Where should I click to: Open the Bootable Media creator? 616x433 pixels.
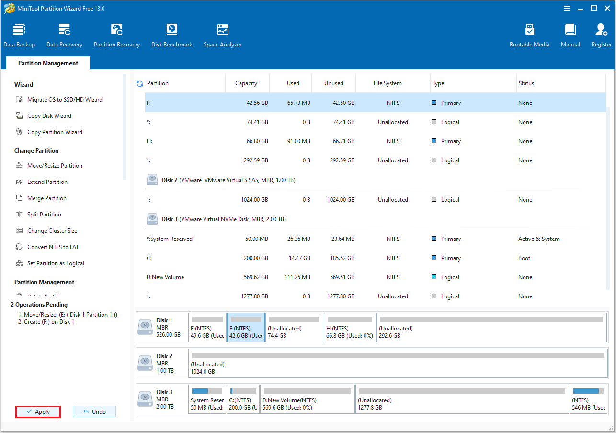click(529, 34)
